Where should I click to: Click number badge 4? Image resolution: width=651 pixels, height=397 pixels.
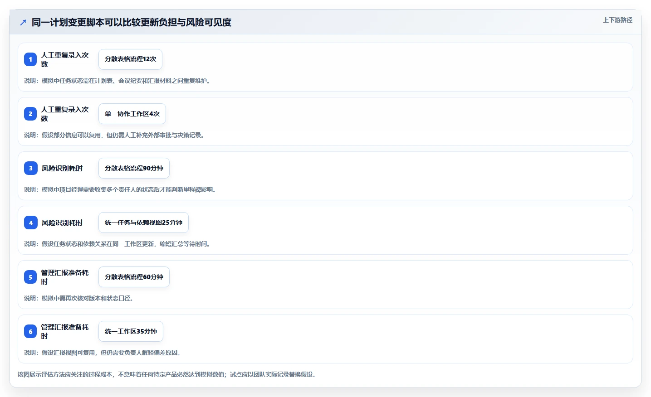[30, 223]
